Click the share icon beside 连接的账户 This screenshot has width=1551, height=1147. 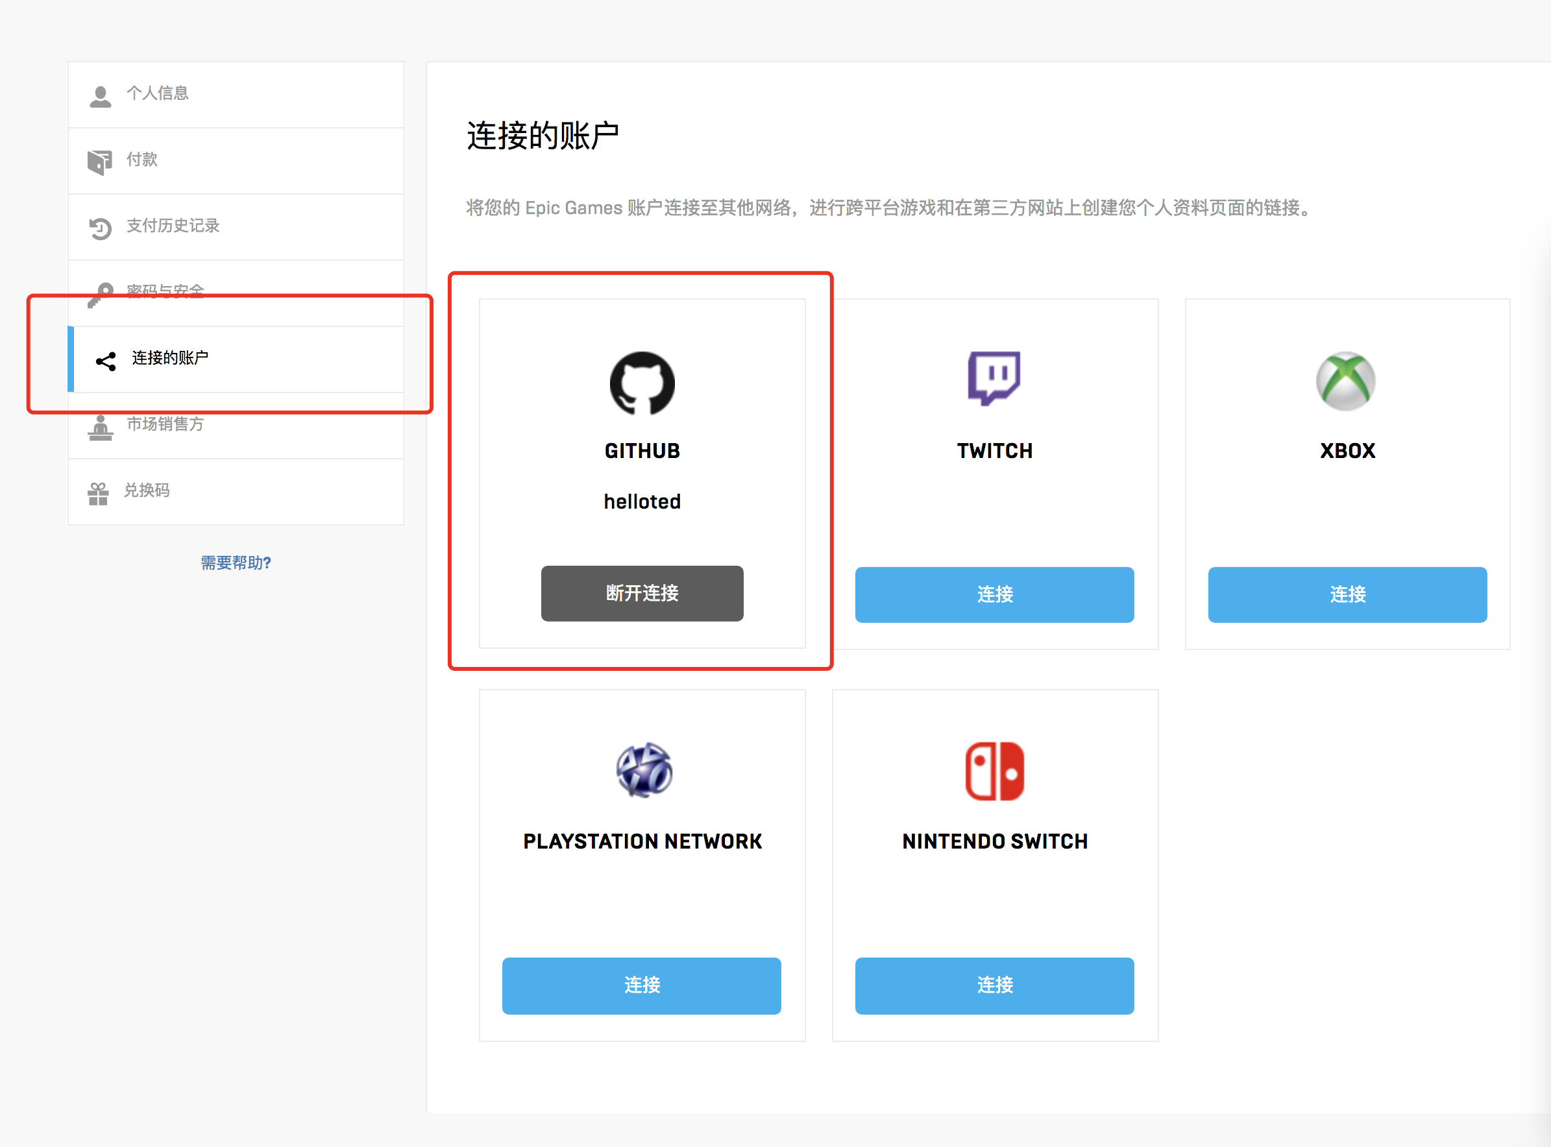[x=106, y=361]
